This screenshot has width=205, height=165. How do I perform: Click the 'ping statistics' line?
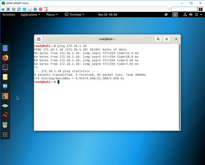point(65,71)
